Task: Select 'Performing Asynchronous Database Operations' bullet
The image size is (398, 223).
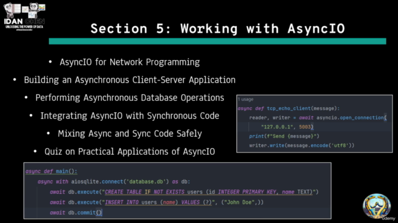Action: (130, 98)
